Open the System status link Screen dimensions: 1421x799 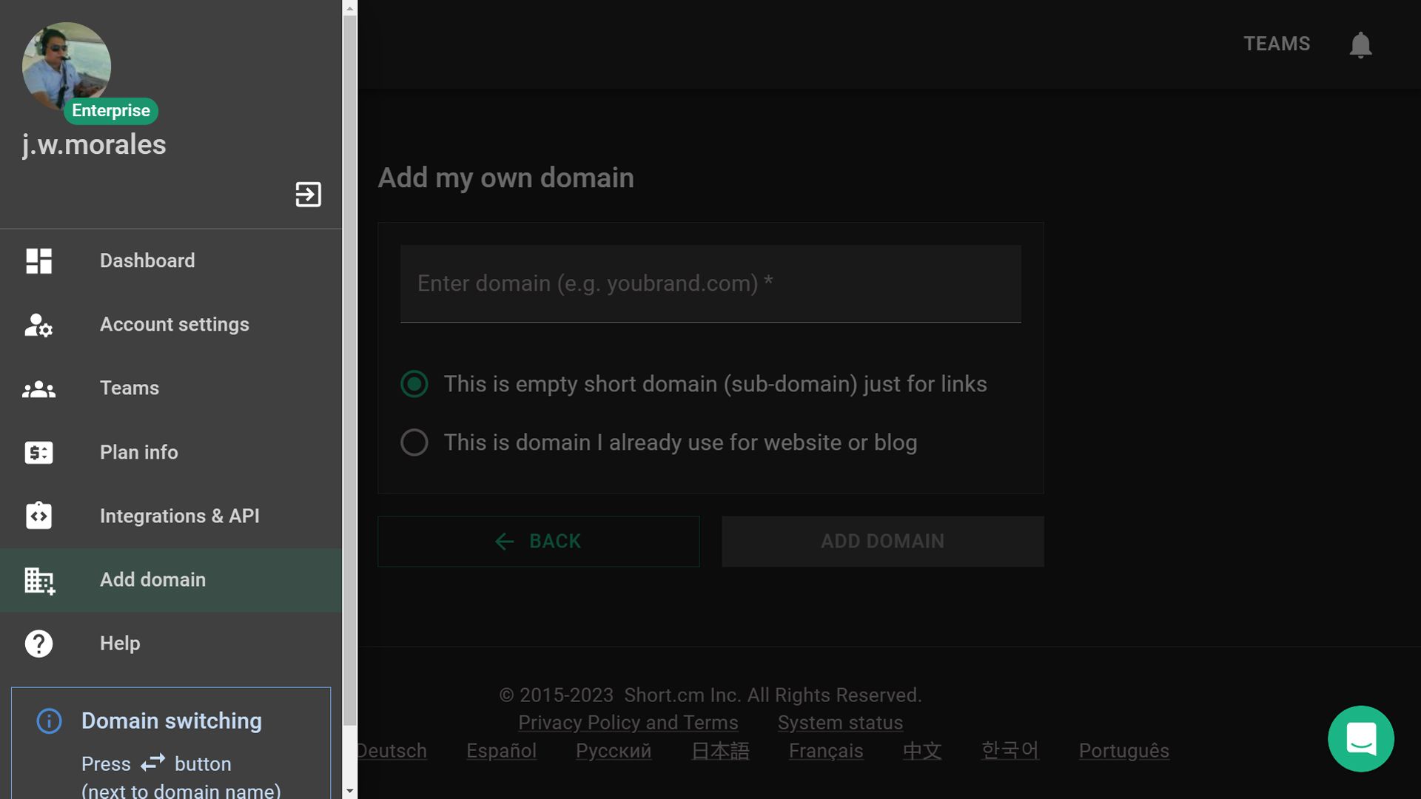(x=840, y=723)
